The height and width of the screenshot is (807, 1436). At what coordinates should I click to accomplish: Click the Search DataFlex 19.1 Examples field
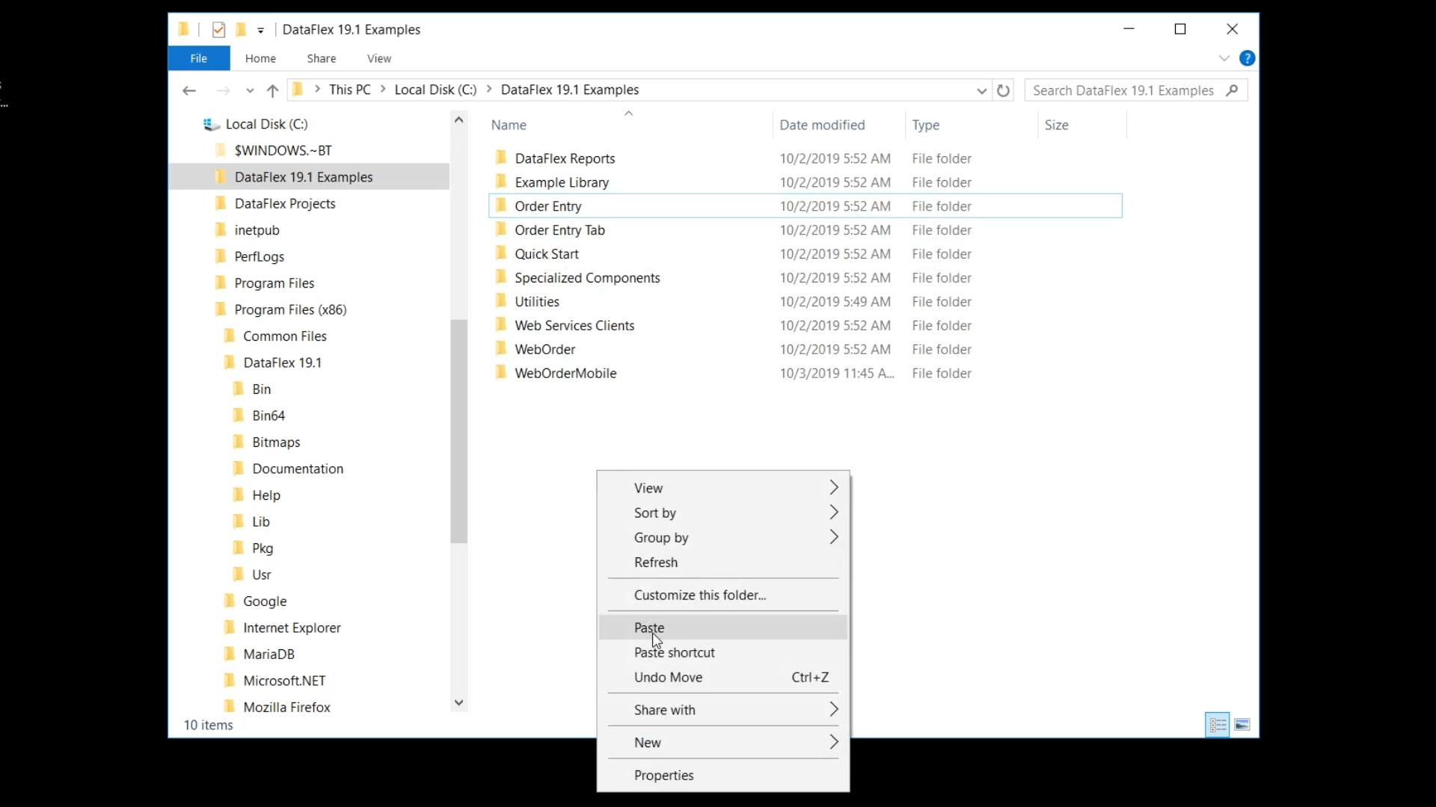[x=1123, y=90]
